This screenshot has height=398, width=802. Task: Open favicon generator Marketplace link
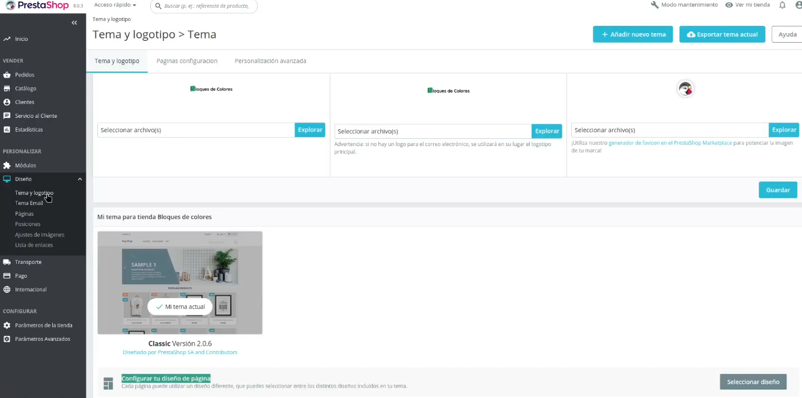point(670,143)
